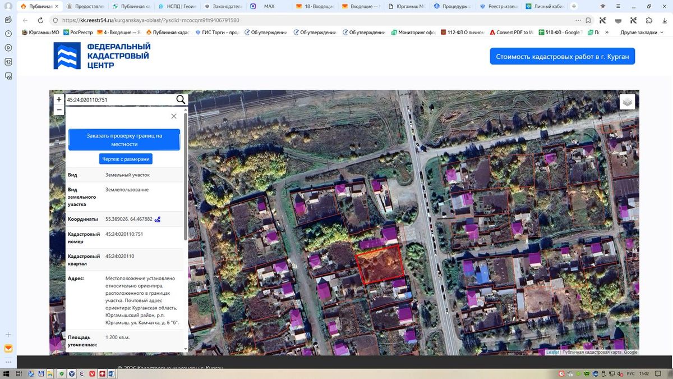Viewport: 673px width, 379px height.
Task: Switch to the MAX tab
Action: tap(268, 6)
